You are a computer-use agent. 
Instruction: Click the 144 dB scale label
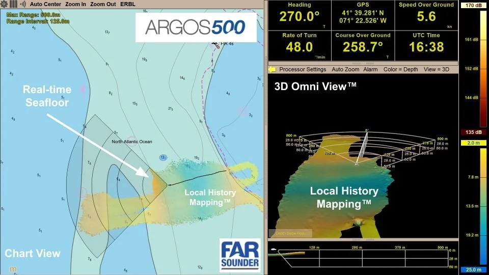(471, 98)
